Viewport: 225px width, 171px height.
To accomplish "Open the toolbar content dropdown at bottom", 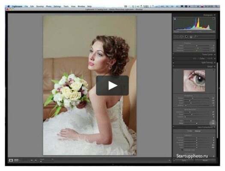I will point(169,160).
